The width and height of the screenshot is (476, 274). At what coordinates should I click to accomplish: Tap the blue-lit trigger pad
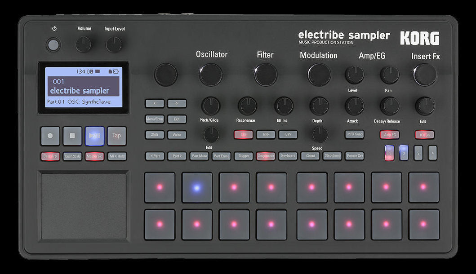click(x=197, y=187)
